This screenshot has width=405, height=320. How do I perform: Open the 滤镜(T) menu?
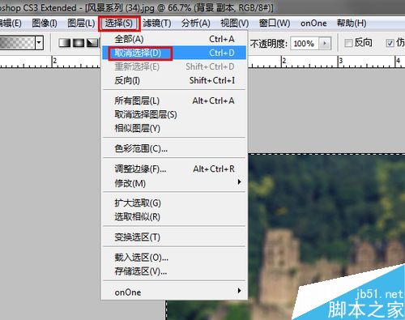tap(157, 23)
